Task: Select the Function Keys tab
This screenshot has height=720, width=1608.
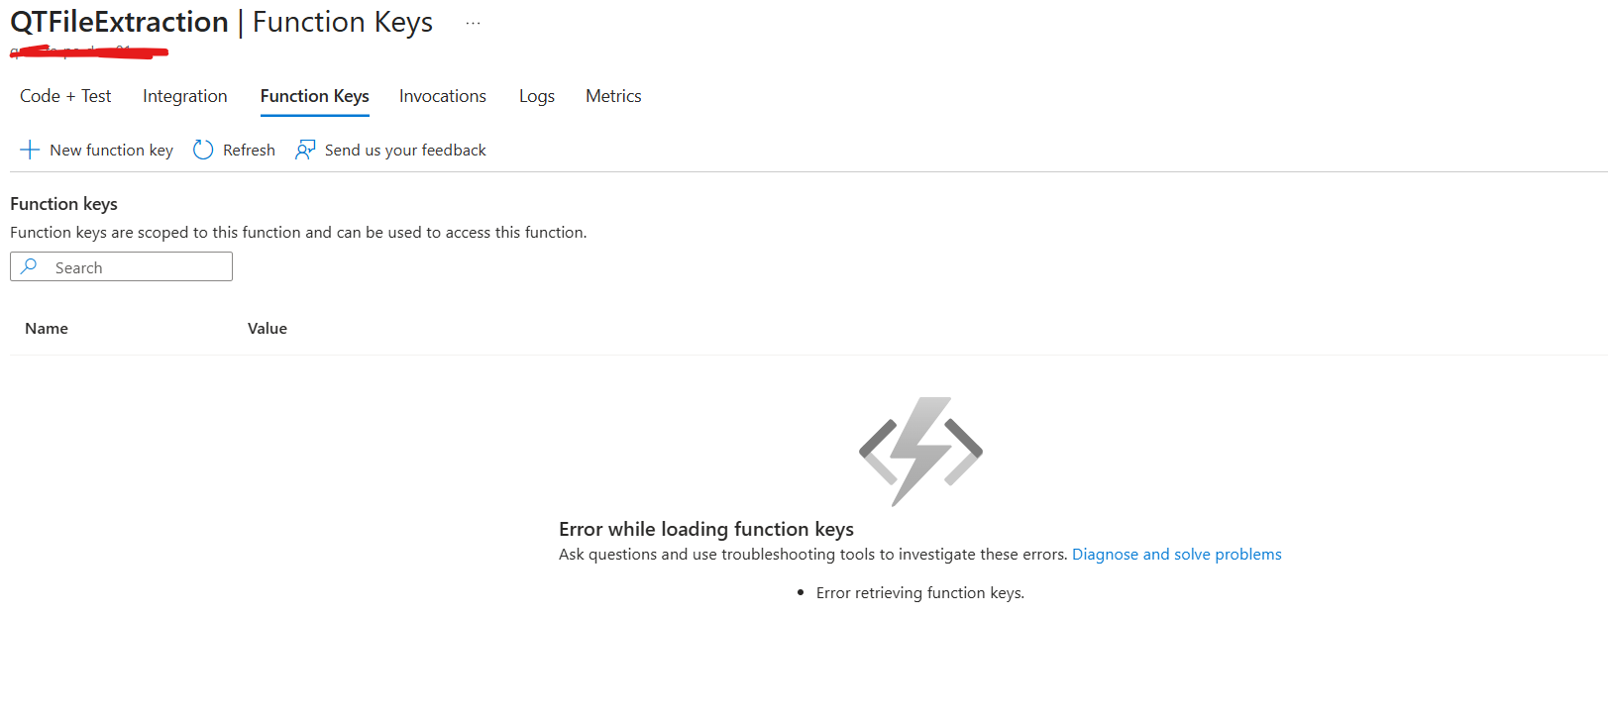Action: (x=315, y=96)
